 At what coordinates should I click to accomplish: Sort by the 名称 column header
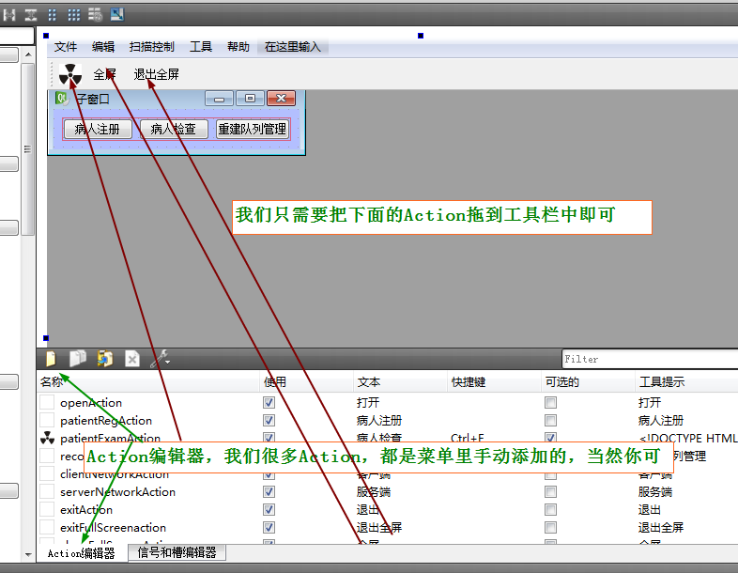(x=148, y=381)
